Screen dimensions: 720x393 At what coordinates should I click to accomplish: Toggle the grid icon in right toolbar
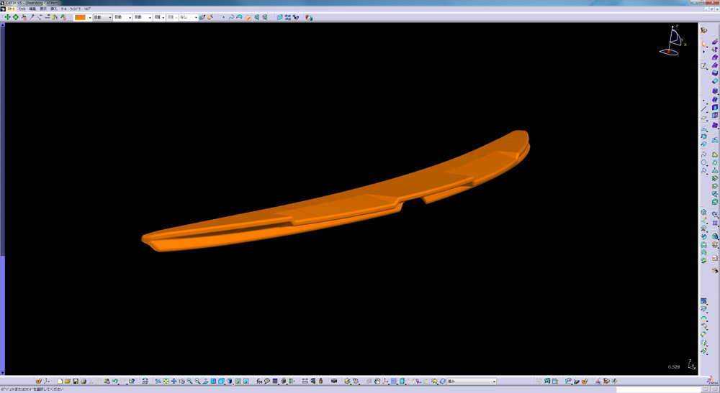tap(715, 223)
